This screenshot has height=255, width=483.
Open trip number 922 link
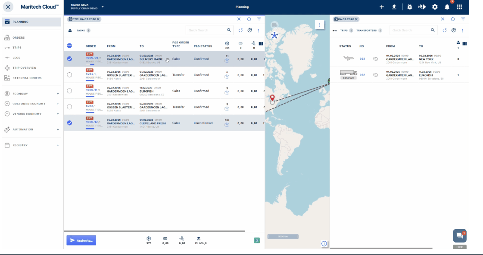point(362,75)
